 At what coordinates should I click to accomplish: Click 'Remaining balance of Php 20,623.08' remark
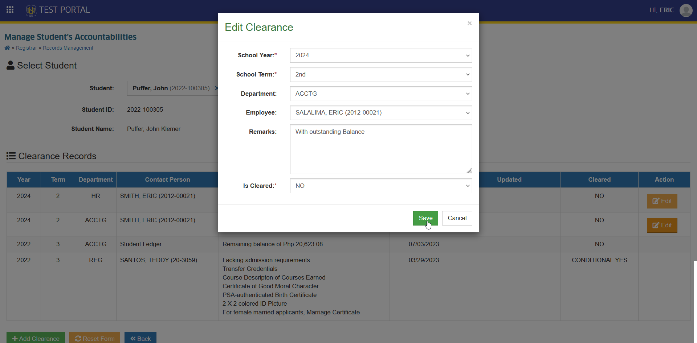(x=273, y=244)
